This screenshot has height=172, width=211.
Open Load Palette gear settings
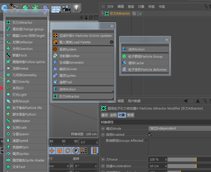(x=112, y=42)
